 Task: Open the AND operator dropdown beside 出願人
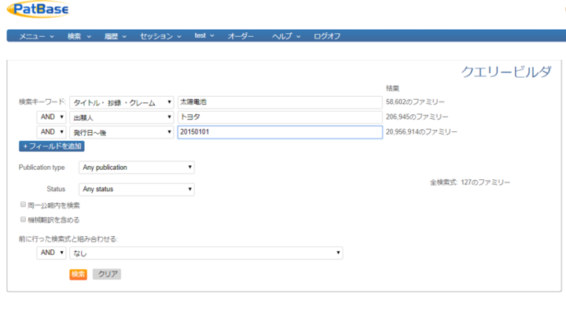(51, 117)
